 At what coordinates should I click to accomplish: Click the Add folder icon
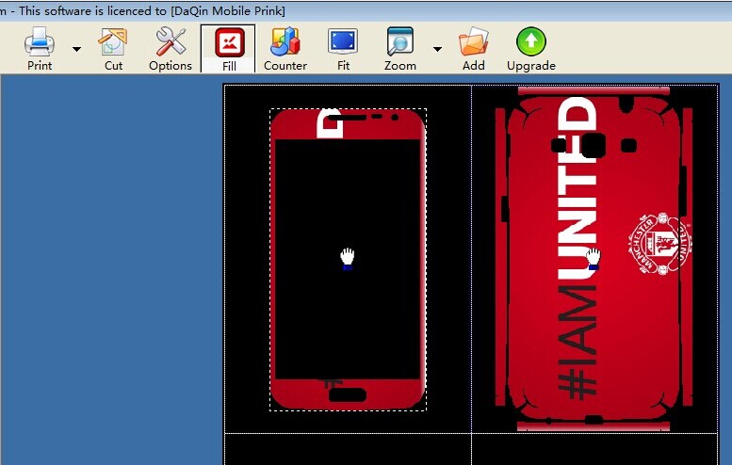point(473,42)
